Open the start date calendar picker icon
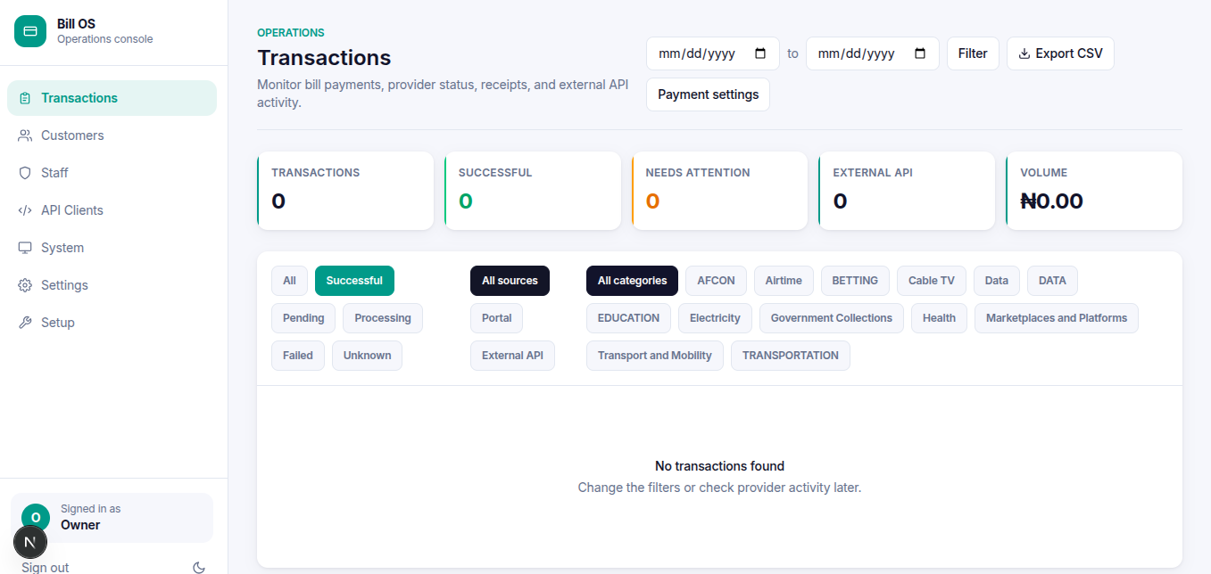Image resolution: width=1211 pixels, height=574 pixels. 760,53
